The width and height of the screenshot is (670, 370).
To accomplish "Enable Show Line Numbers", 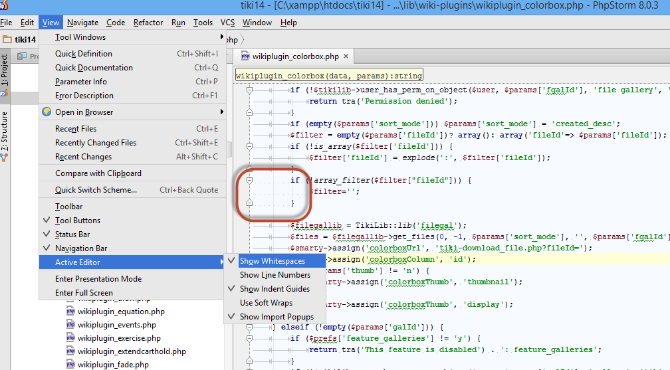I will coord(275,275).
